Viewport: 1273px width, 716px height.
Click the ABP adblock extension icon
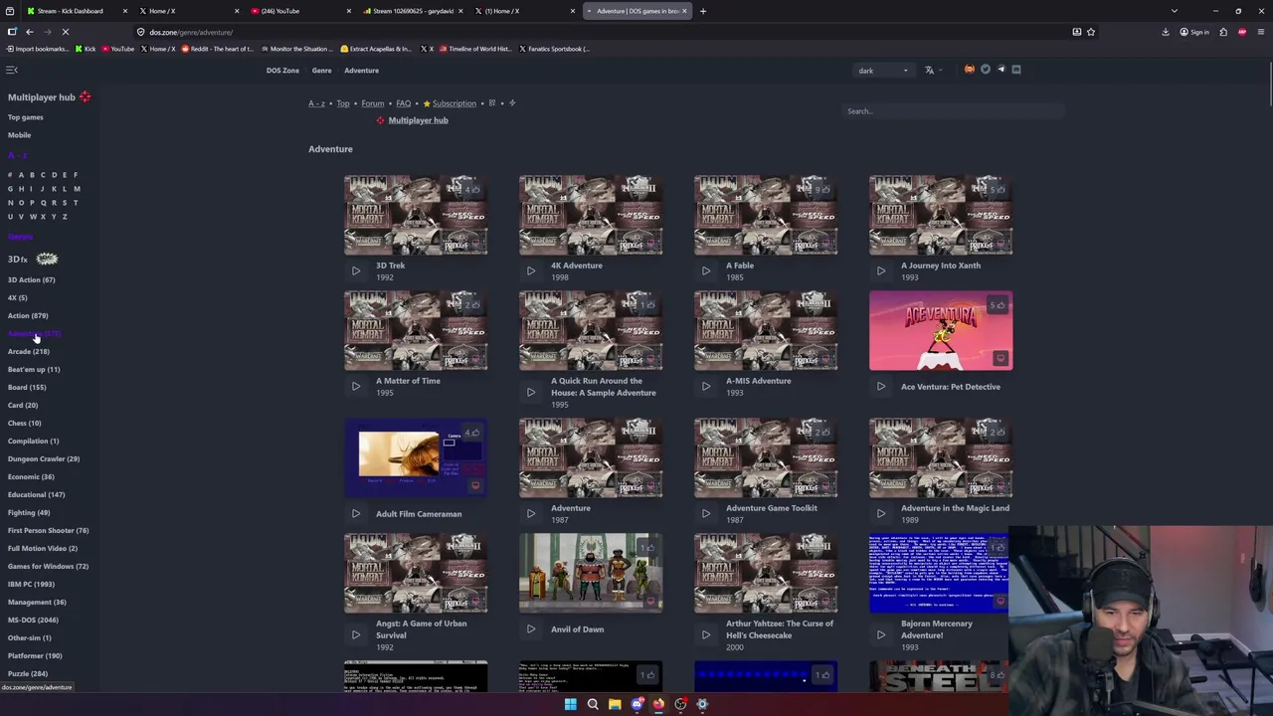pos(1242,32)
